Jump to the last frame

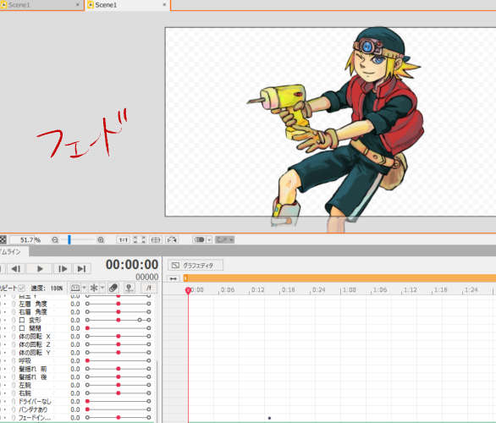point(81,269)
